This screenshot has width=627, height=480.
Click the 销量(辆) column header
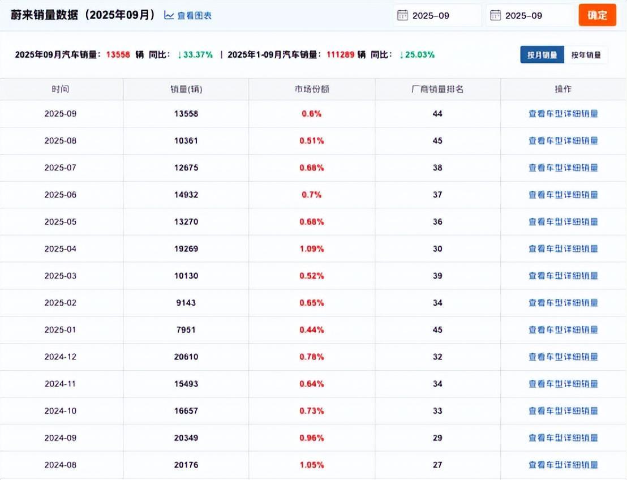click(186, 89)
